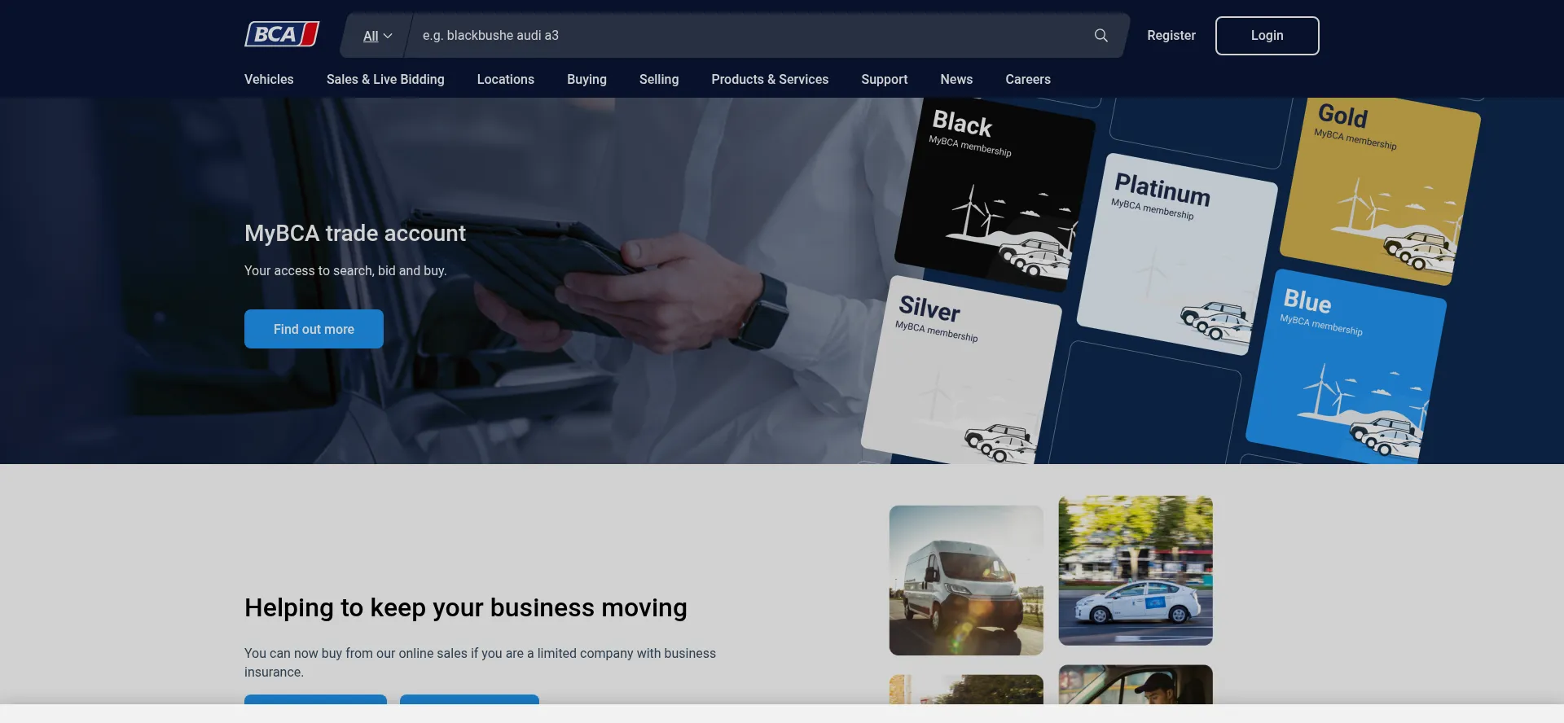Click the Register link

(1171, 36)
